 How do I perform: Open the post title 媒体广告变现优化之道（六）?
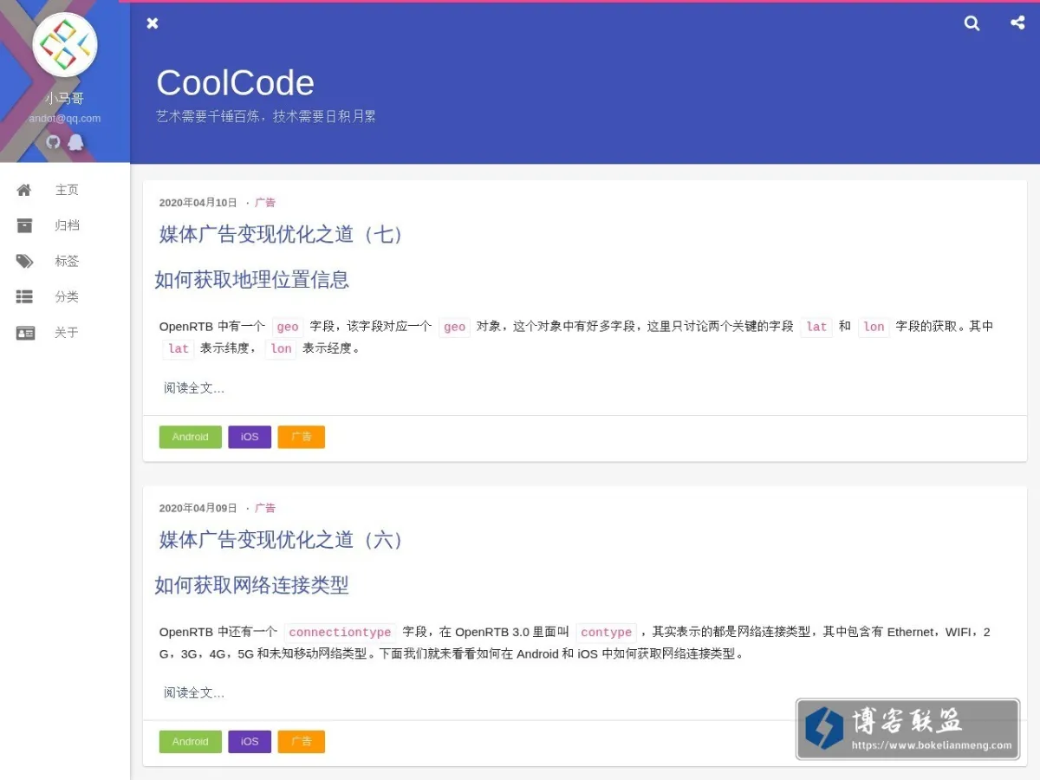tap(283, 540)
